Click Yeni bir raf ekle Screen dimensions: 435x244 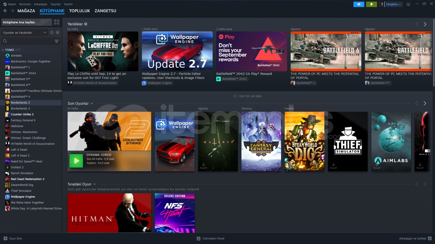248,96
